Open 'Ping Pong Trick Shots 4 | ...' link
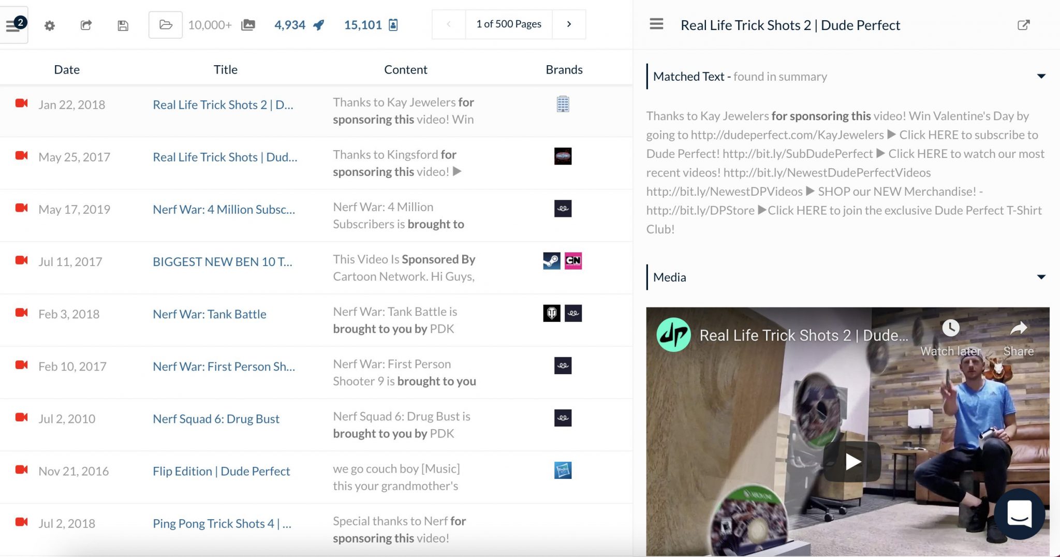The width and height of the screenshot is (1060, 557). (x=222, y=523)
